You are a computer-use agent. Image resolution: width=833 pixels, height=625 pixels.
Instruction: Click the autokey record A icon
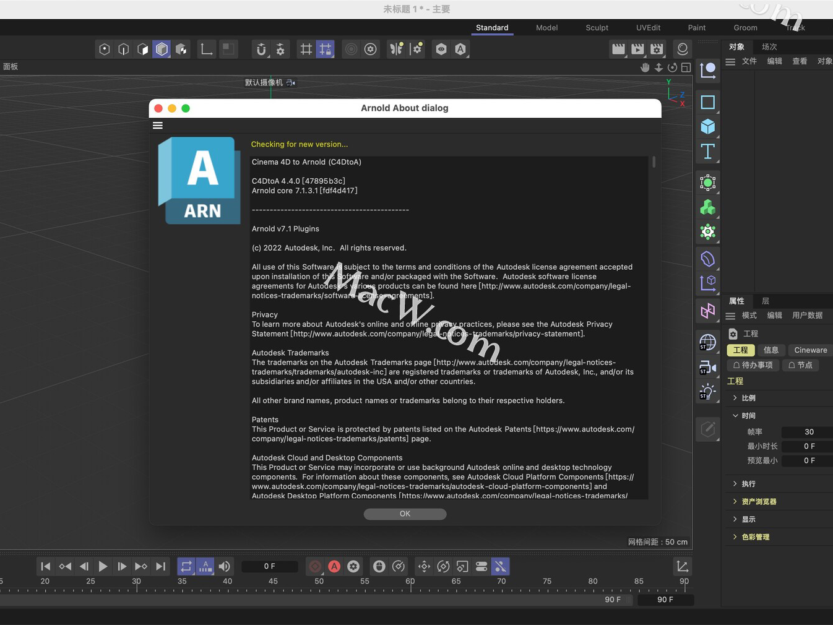[334, 566]
